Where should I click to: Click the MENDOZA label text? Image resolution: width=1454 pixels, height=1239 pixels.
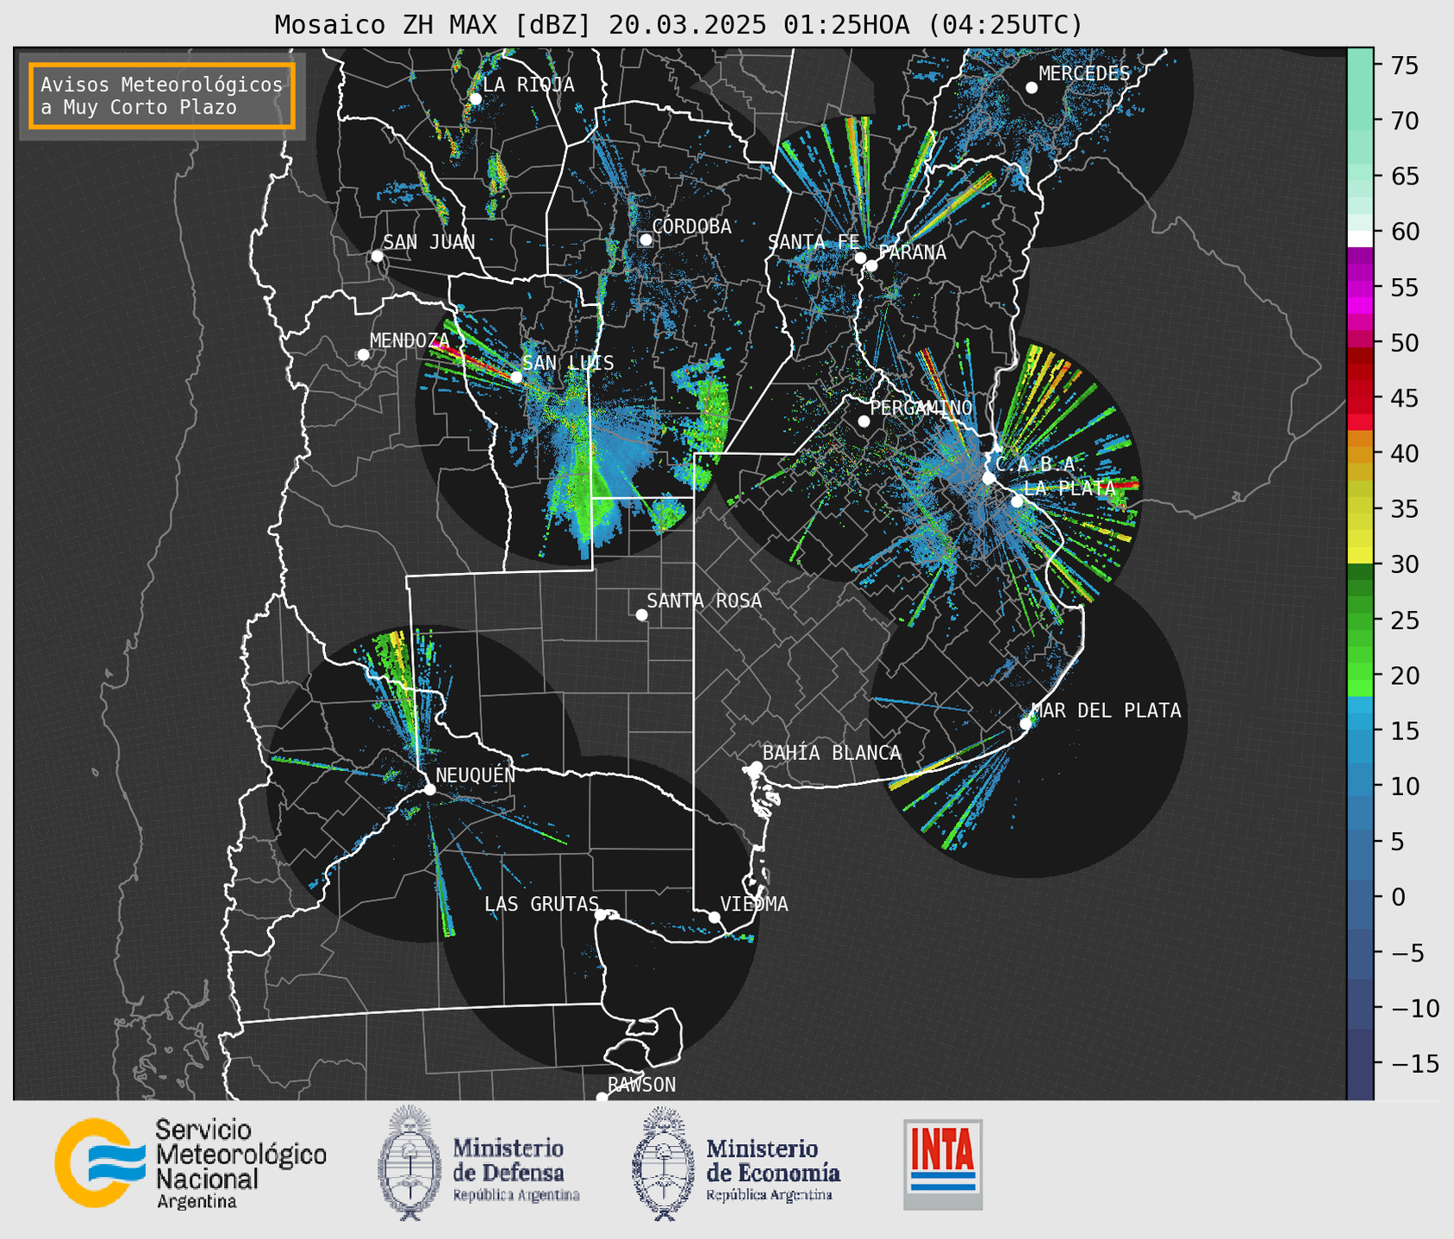pyautogui.click(x=410, y=340)
